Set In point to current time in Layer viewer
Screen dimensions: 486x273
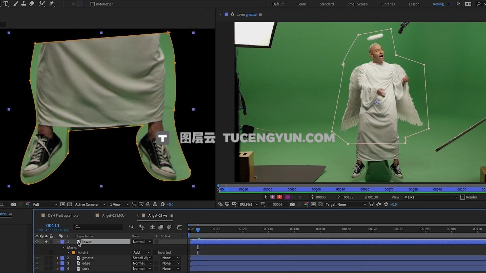click(312, 197)
